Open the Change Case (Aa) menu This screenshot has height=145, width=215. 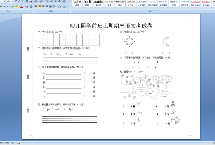tap(12, 6)
